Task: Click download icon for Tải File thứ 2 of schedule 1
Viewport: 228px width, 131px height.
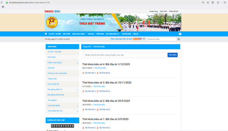Action: [98, 128]
